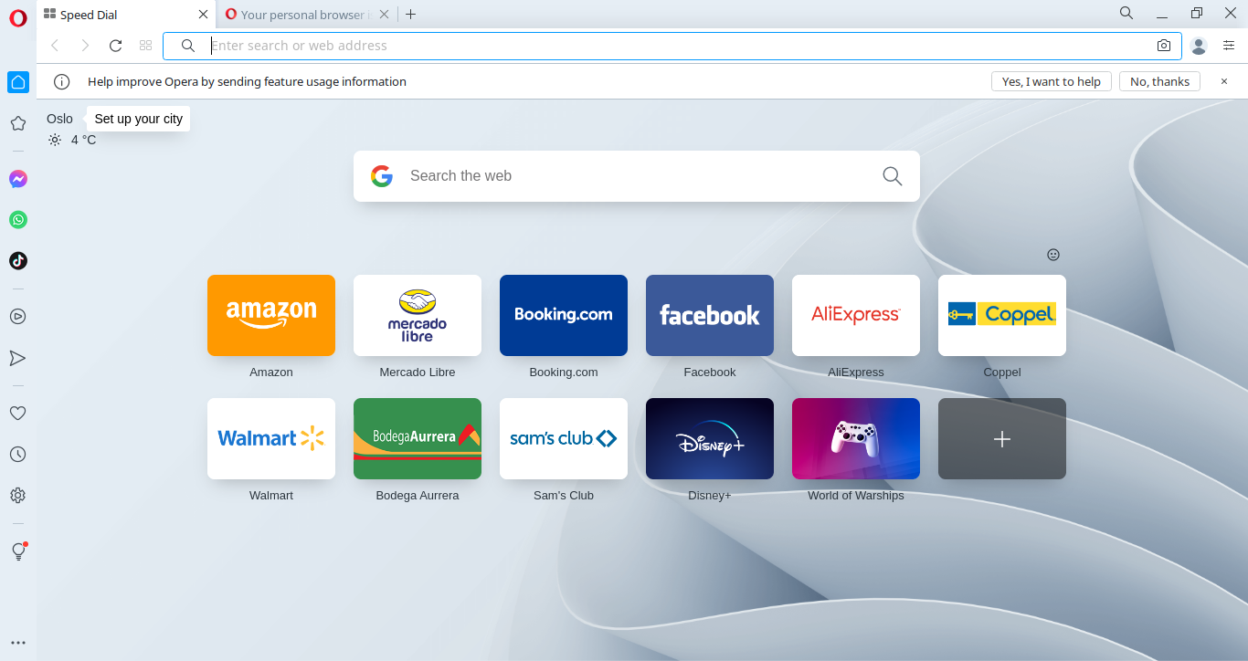
Task: Go to Speed Dial home in sidebar
Action: click(18, 82)
